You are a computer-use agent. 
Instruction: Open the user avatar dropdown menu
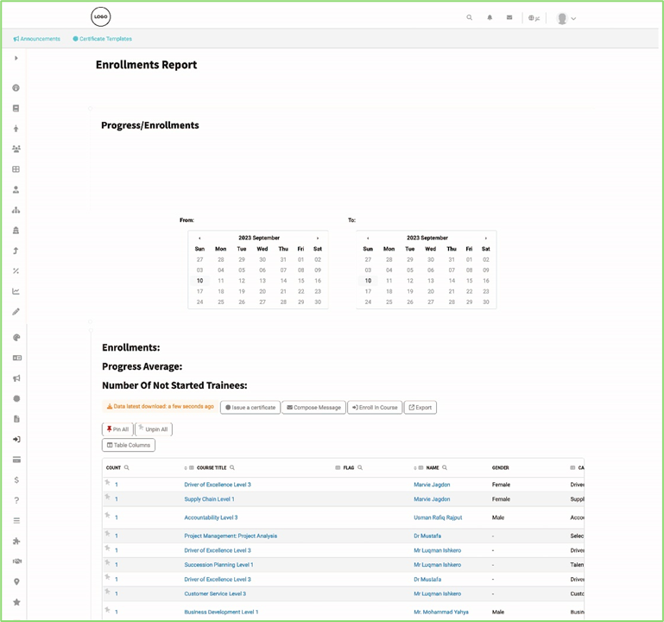pos(566,18)
